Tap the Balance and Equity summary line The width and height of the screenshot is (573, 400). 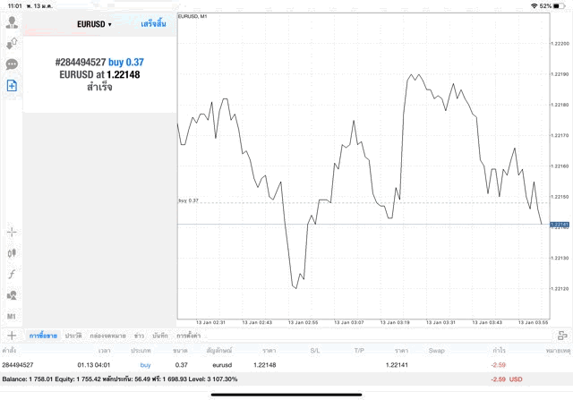click(x=119, y=379)
